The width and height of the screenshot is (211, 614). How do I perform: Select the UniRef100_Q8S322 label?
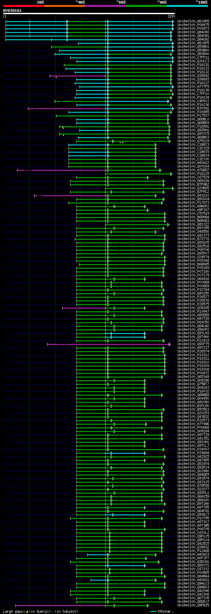coord(193,224)
